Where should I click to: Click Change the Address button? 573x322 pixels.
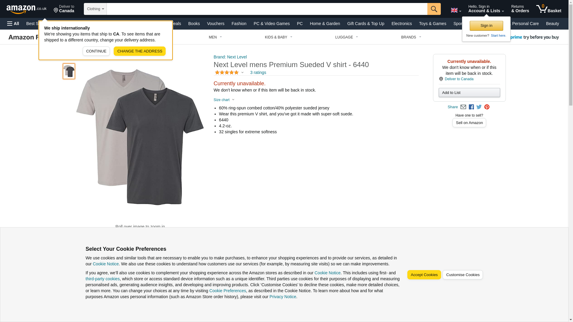(139, 51)
